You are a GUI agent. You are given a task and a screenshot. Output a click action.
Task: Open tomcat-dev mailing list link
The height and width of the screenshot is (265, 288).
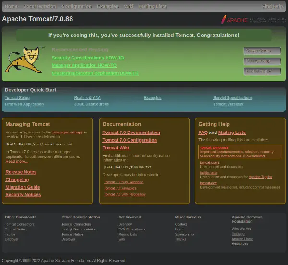click(x=208, y=183)
